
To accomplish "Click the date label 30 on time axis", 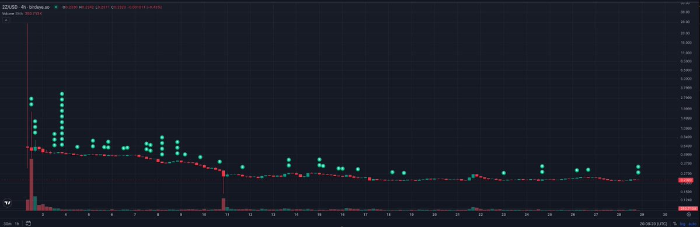I will point(665,215).
